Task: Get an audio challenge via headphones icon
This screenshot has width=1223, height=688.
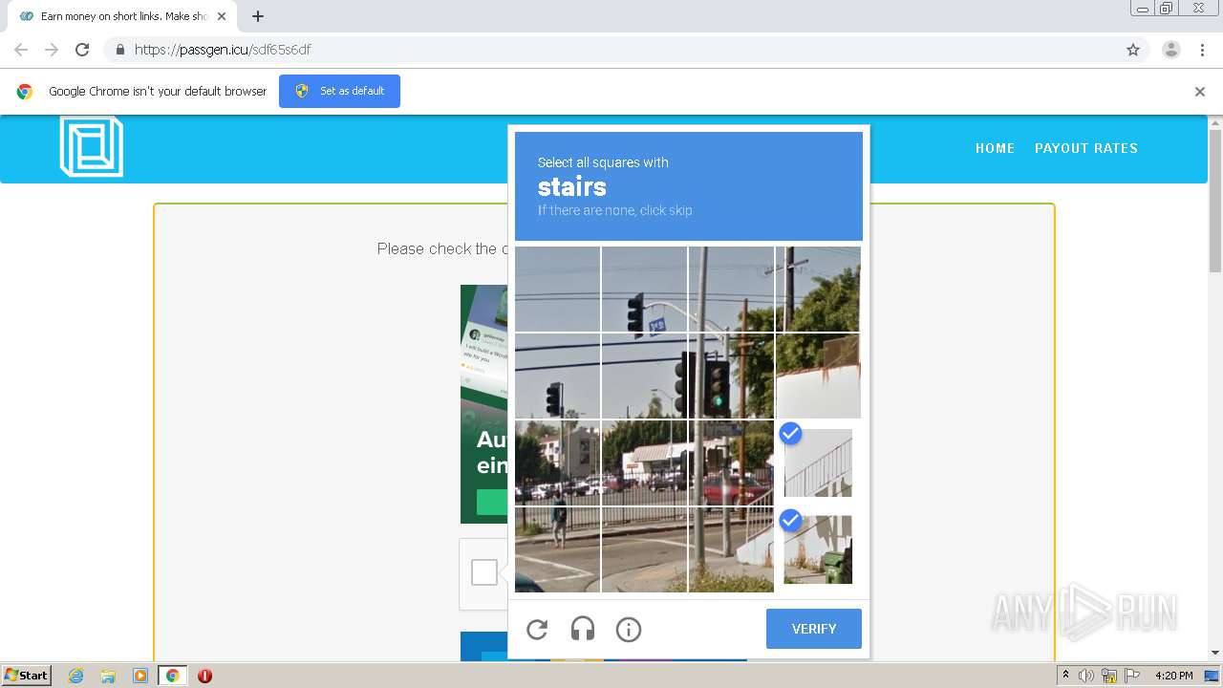Action: [583, 629]
